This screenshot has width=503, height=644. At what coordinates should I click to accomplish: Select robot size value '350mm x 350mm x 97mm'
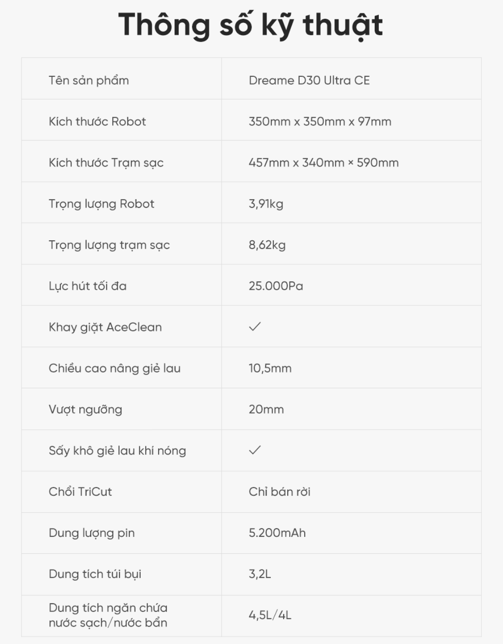320,122
